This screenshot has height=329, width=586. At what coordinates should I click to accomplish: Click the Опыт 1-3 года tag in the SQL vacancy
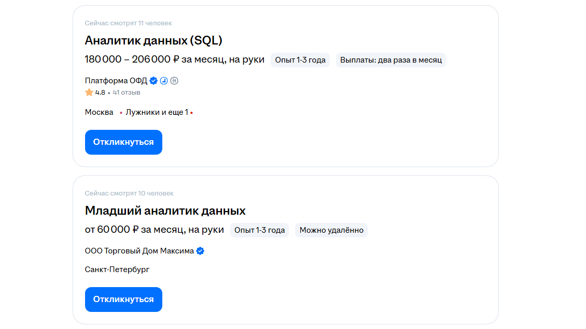[300, 60]
